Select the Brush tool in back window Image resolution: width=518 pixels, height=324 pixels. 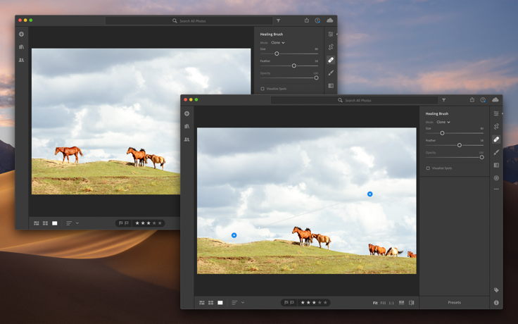[x=331, y=73]
